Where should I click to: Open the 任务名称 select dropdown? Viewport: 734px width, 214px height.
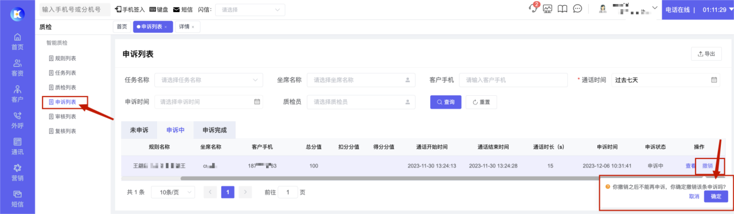(x=209, y=80)
